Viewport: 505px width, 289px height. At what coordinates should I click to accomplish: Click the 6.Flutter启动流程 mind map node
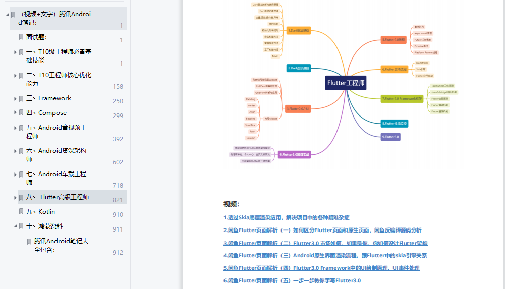pyautogui.click(x=394, y=69)
